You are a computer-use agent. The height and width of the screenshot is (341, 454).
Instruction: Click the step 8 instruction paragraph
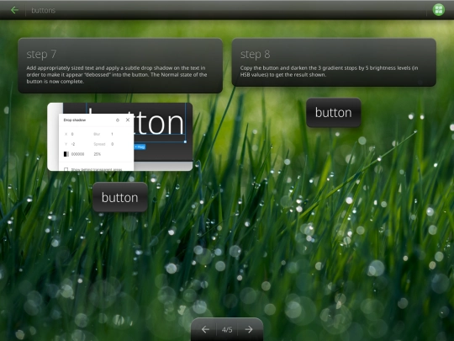point(329,71)
